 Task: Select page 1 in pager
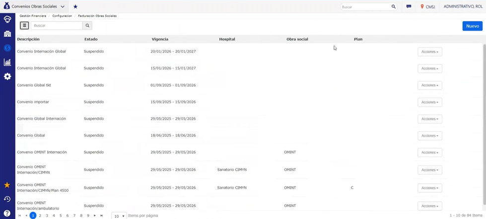click(33, 216)
